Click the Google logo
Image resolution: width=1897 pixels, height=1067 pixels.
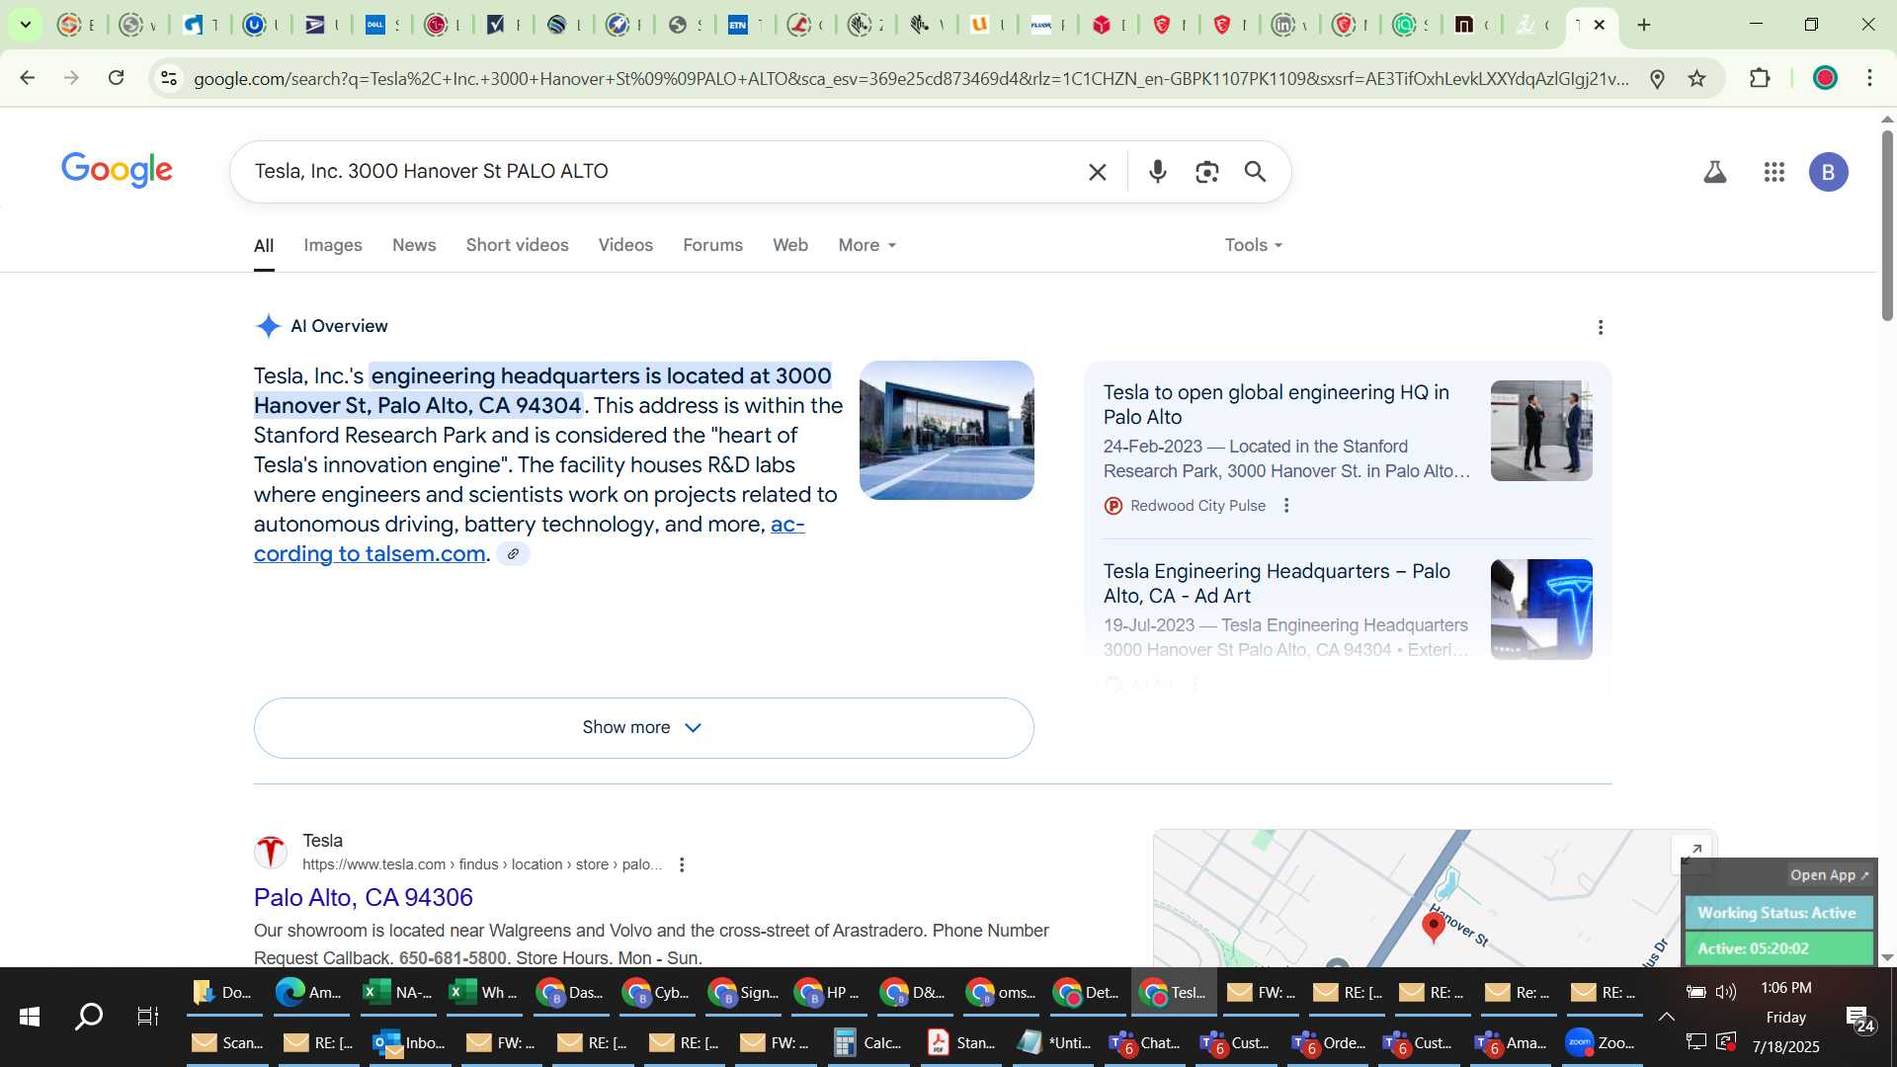click(117, 170)
